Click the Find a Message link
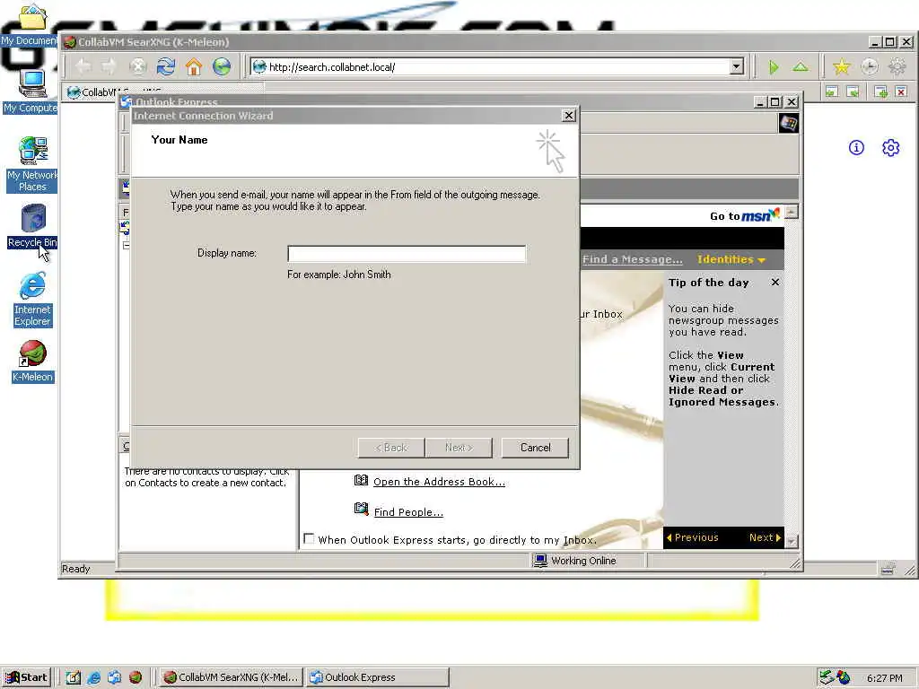Image resolution: width=919 pixels, height=689 pixels. pyautogui.click(x=633, y=259)
